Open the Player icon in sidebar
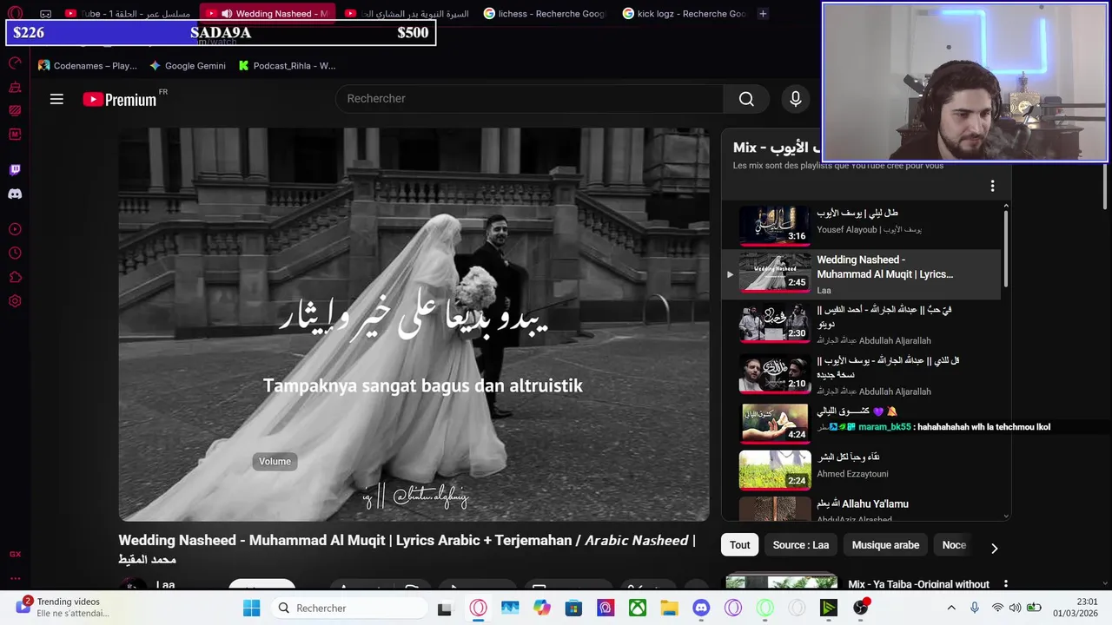Screen dimensions: 1112x625 coord(15,229)
